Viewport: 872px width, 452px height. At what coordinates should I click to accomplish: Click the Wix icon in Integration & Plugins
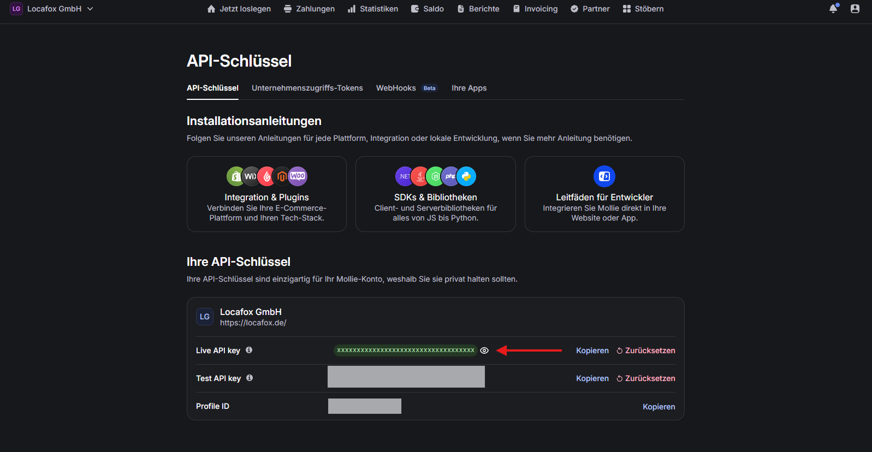click(x=251, y=176)
